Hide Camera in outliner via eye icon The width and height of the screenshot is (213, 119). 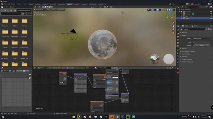coord(211,14)
